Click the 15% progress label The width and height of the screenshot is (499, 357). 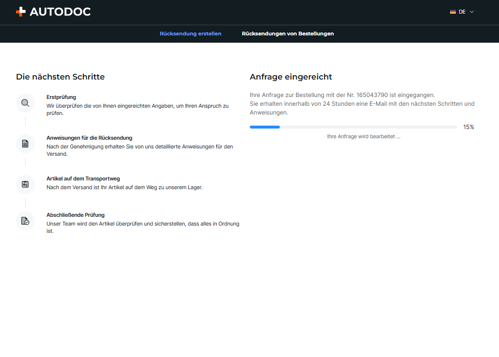point(468,127)
